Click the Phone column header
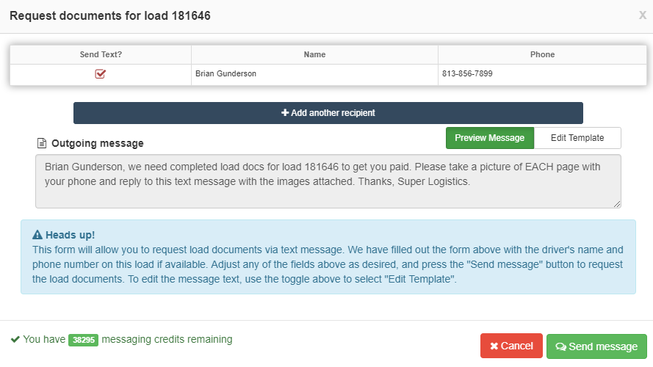653x367 pixels. 542,54
